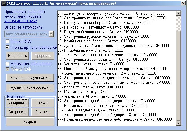Select line 61- Управление АКБ
The width and height of the screenshot is (187, 131).
pyautogui.click(x=92, y=96)
